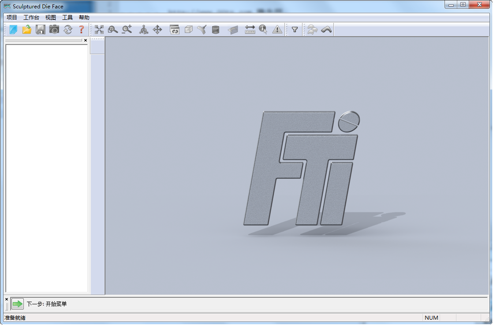Open the 帮助 menu

tap(84, 17)
